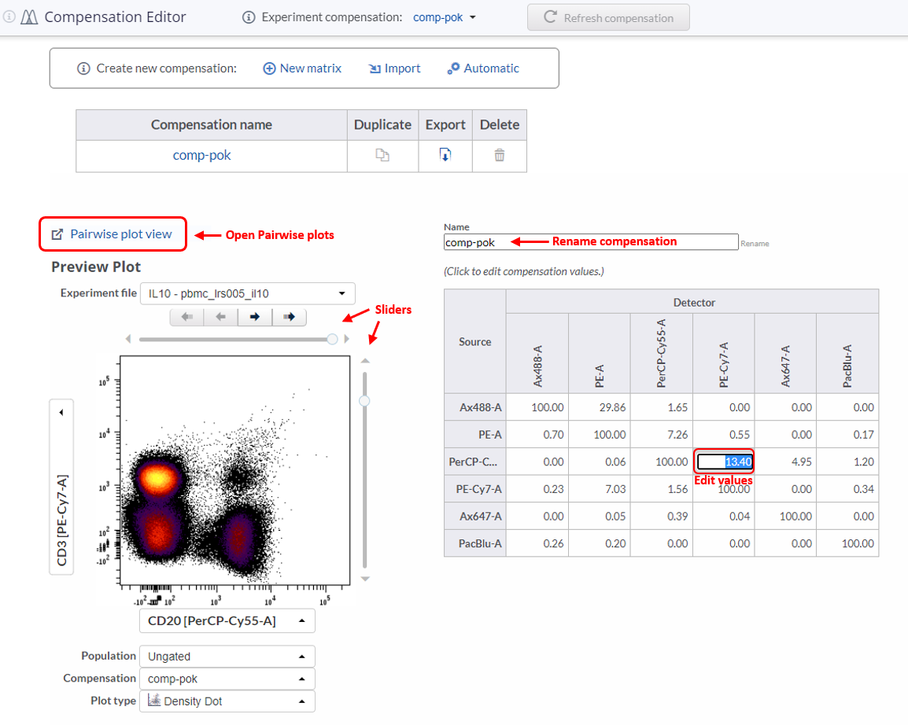
Task: Click the New matrix plus icon
Action: [x=269, y=68]
